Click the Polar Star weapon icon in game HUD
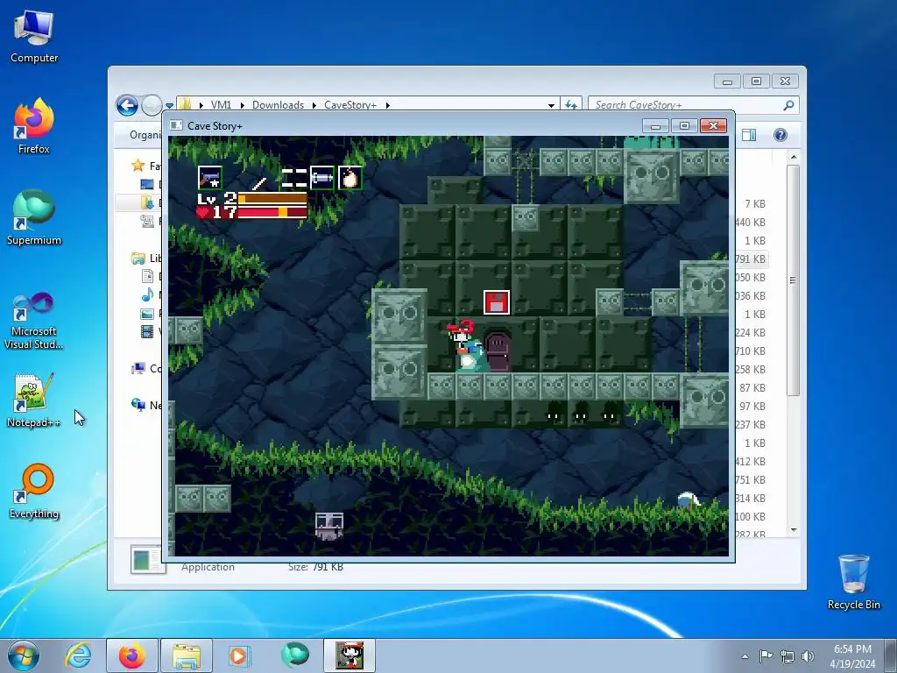This screenshot has width=897, height=673. click(x=210, y=178)
